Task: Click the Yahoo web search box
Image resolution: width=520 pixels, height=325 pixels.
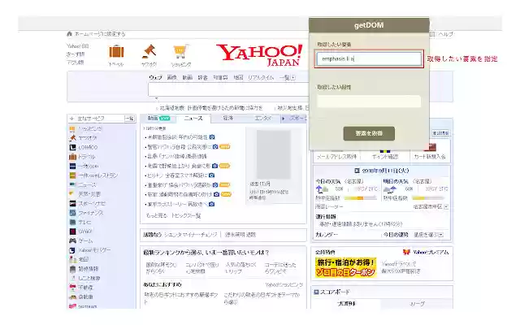Action: click(x=228, y=89)
